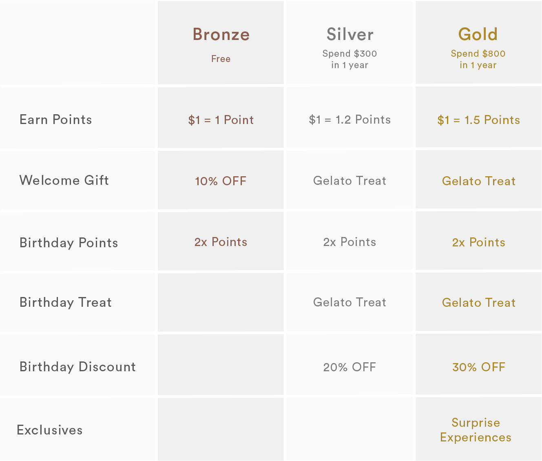Click the 20% OFF birthday discount cell
The image size is (542, 461).
pyautogui.click(x=350, y=367)
